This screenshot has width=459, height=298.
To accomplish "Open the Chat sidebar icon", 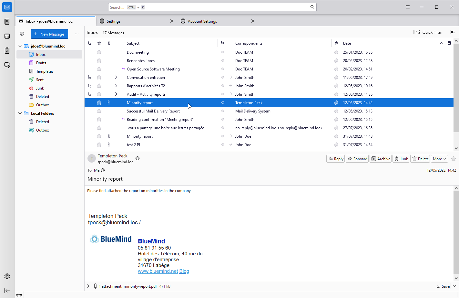I will click(x=7, y=65).
